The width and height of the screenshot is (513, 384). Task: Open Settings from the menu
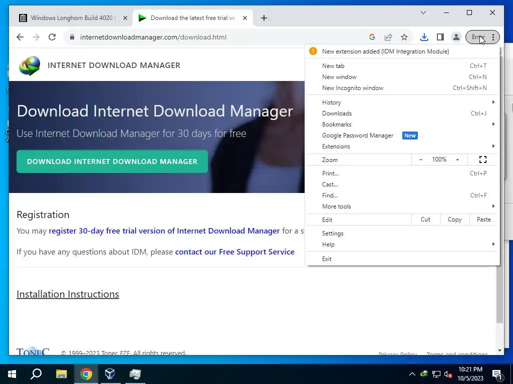[x=402, y=234]
